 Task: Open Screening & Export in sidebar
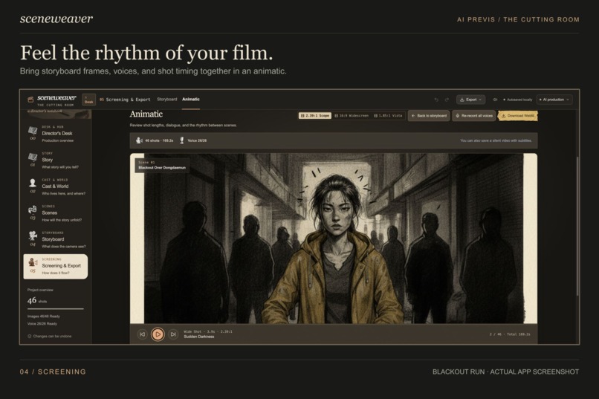(56, 266)
